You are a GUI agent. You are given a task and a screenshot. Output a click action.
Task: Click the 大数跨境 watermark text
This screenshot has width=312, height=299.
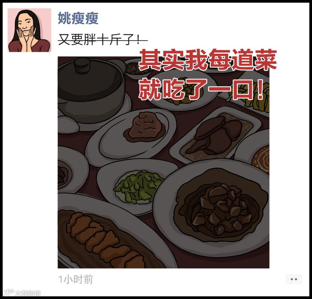28,293
